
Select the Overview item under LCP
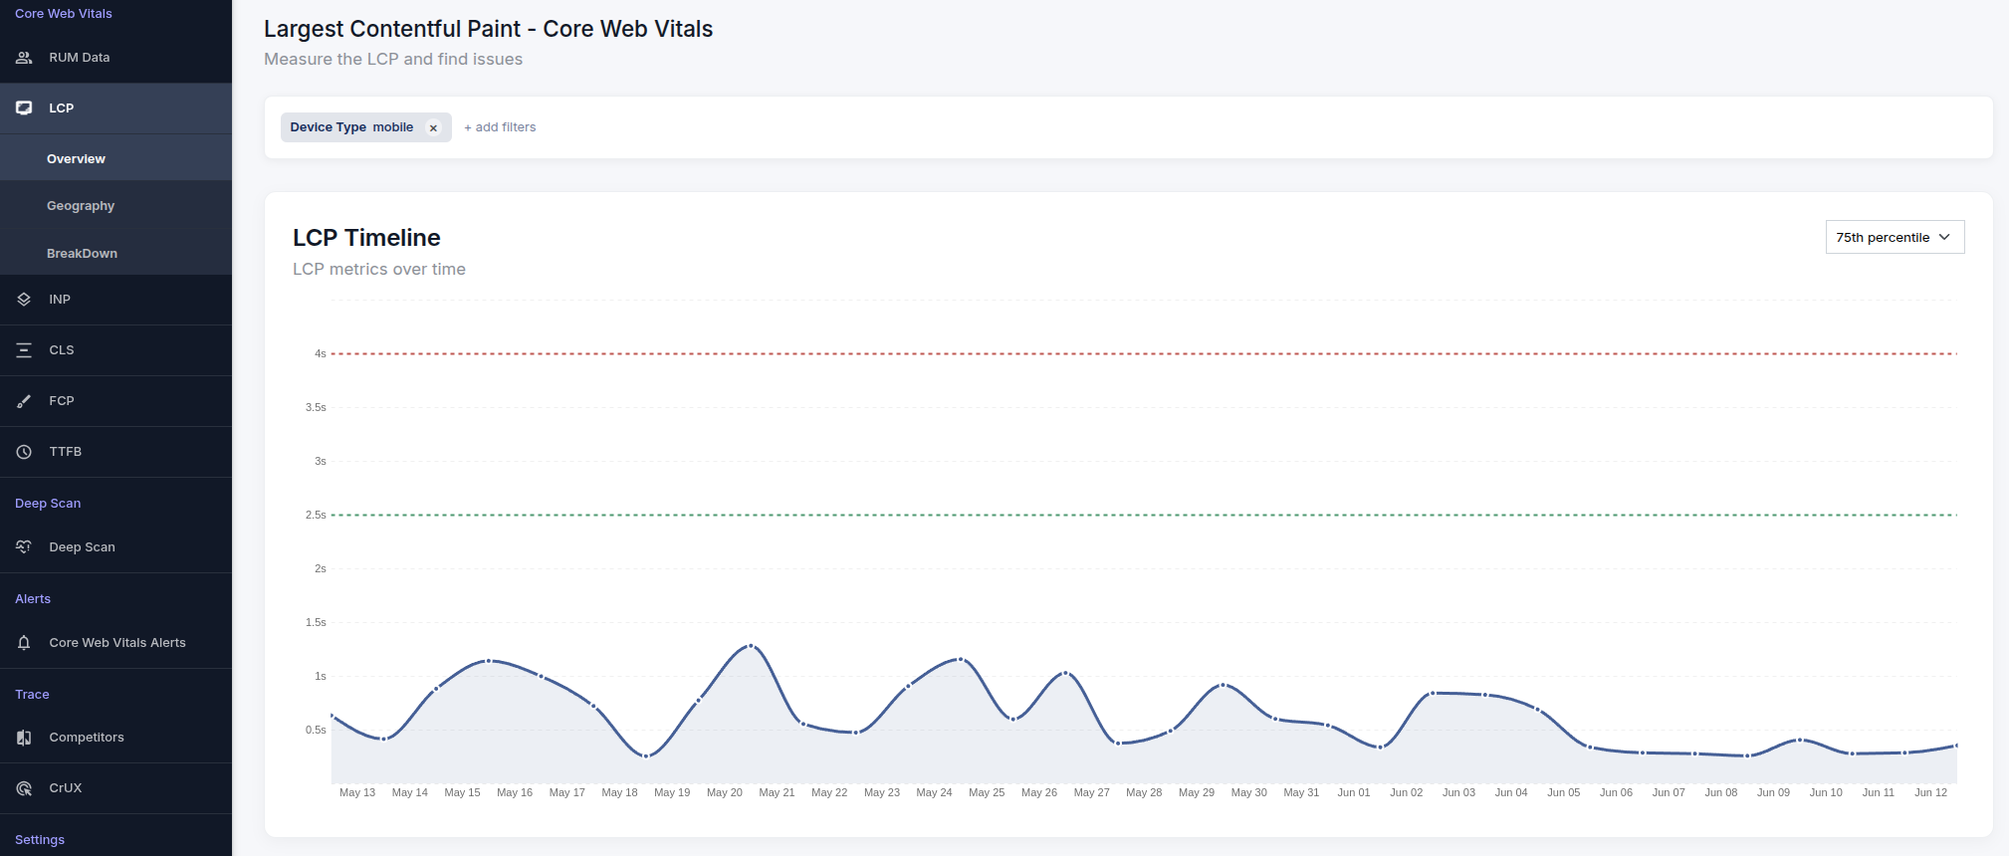(76, 158)
